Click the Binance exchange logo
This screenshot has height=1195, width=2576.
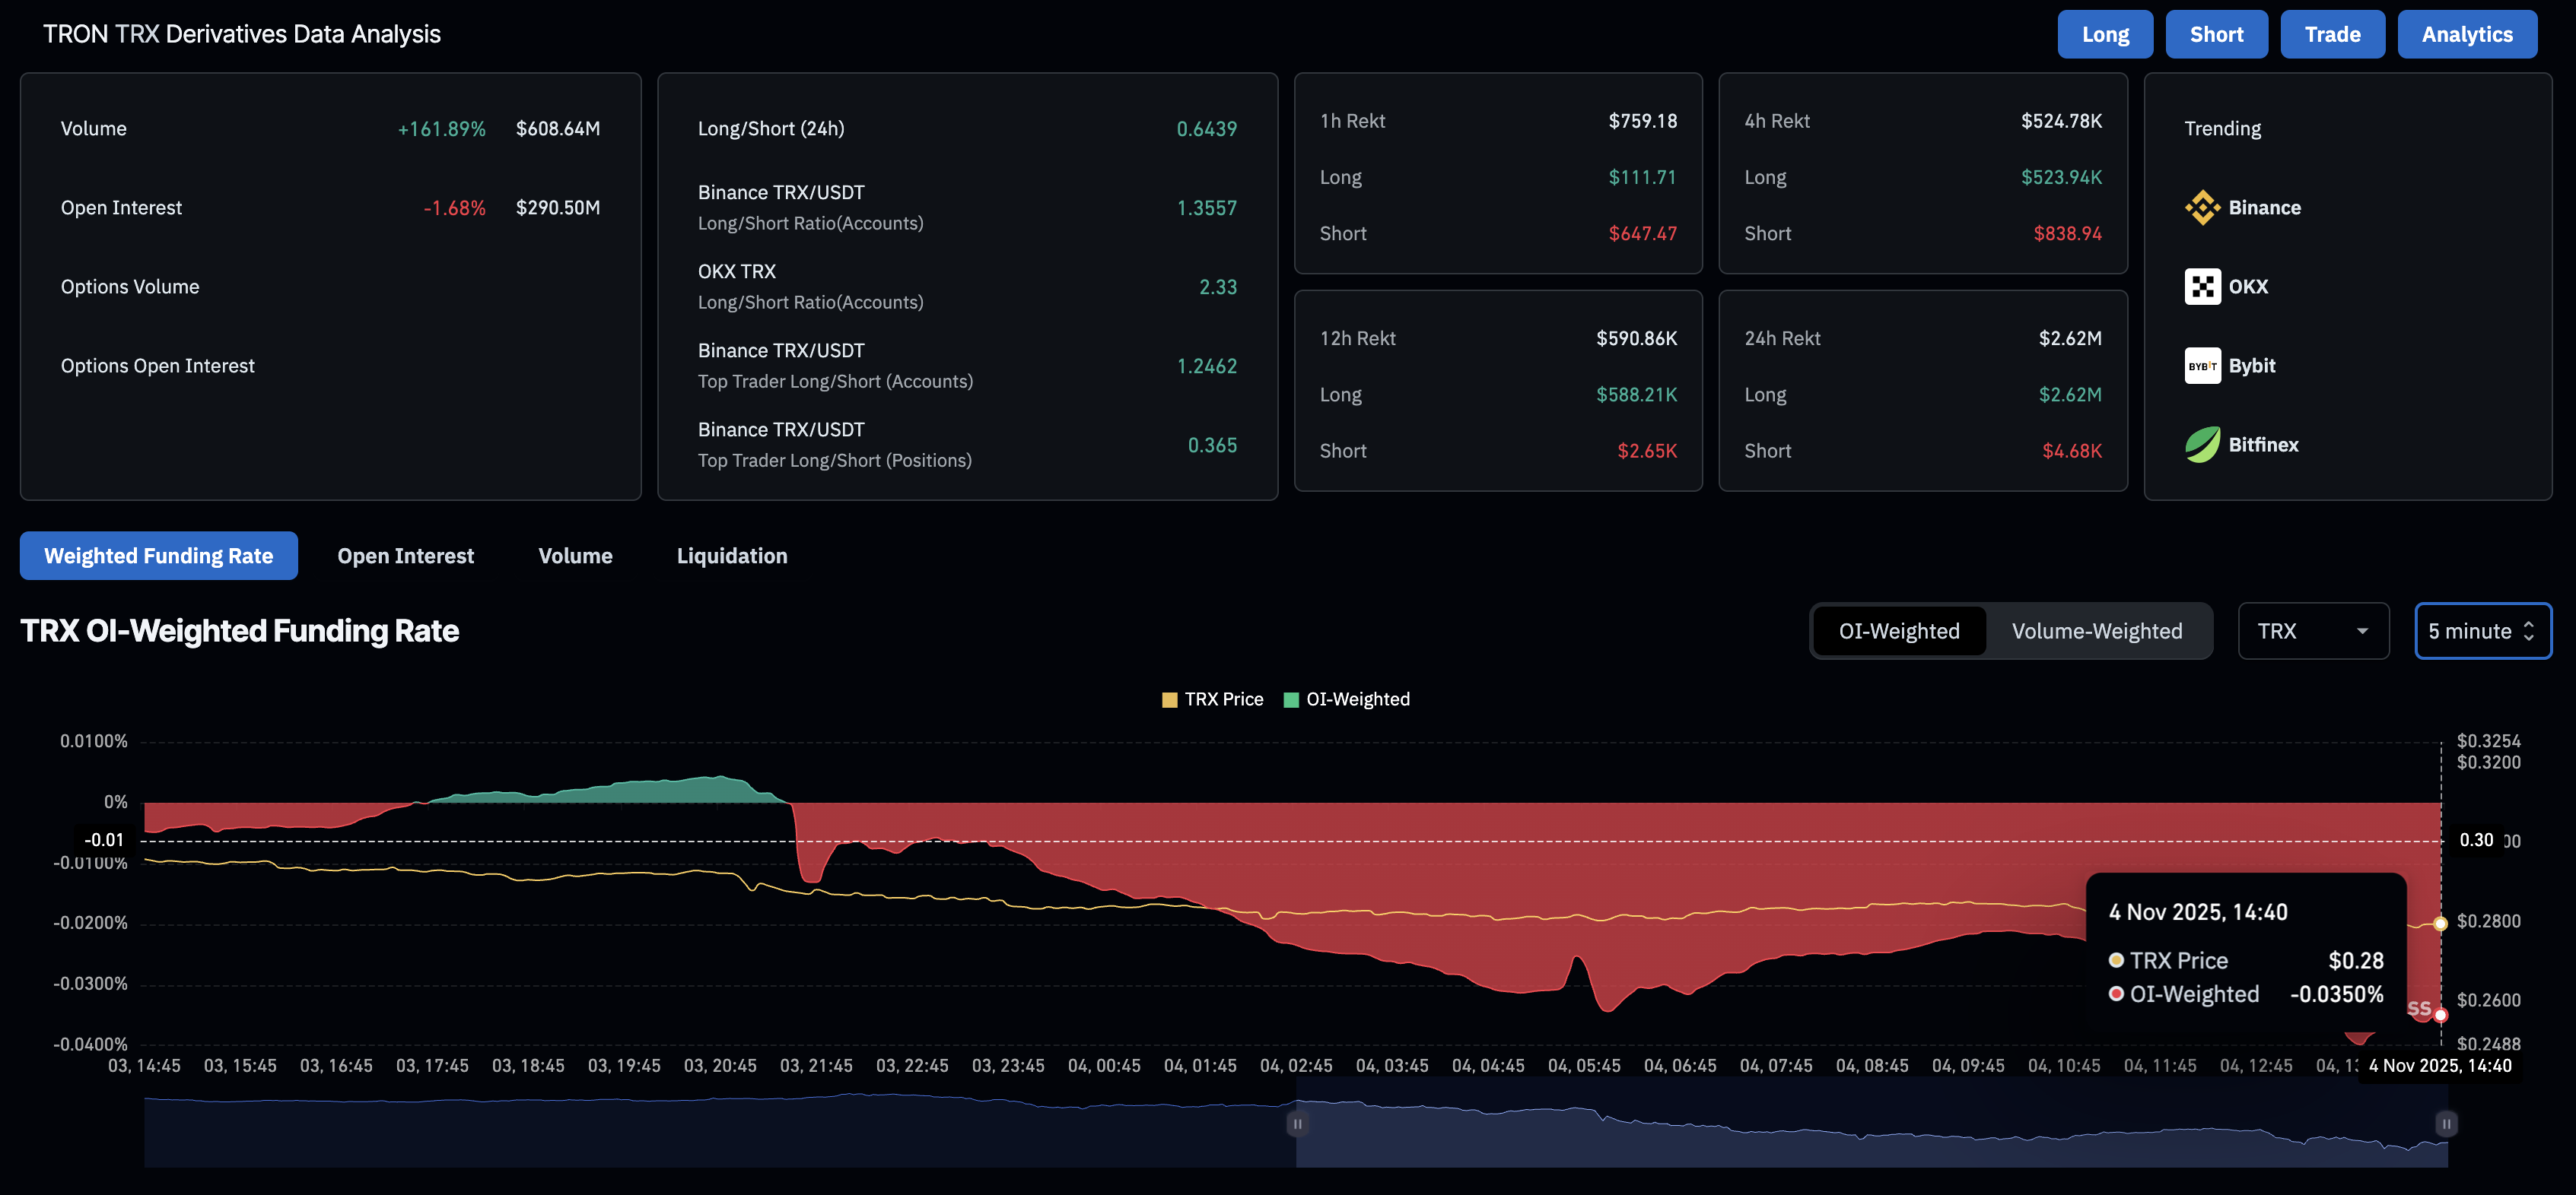point(2203,208)
